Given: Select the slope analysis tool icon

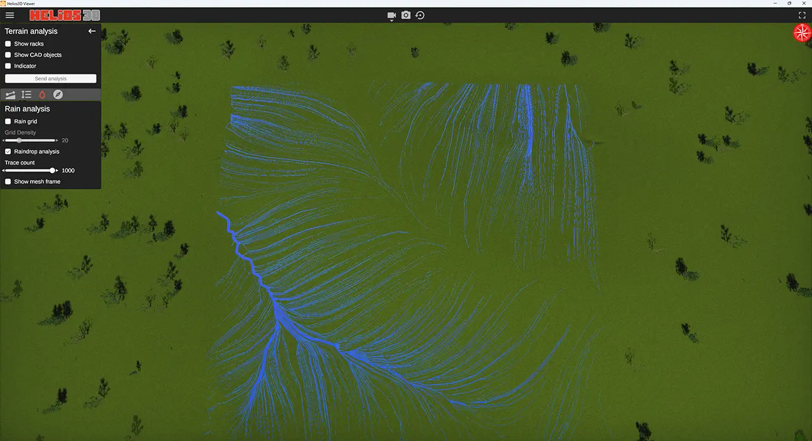Looking at the screenshot, I should 10,94.
